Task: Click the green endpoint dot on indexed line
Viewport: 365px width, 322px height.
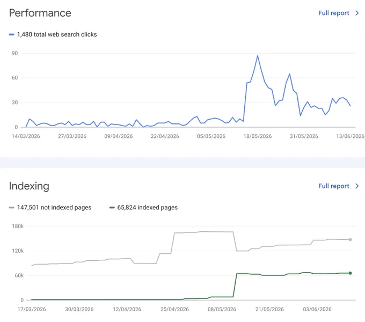Action: tap(350, 273)
